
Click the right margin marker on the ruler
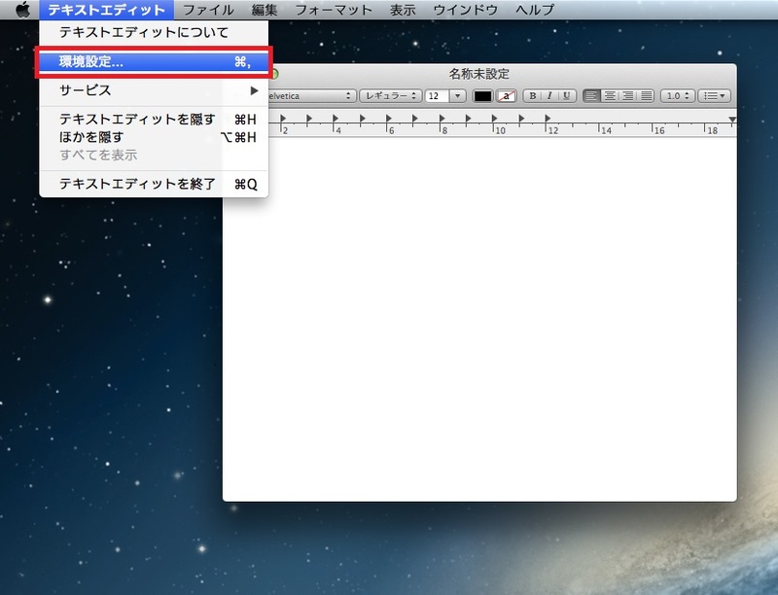tap(732, 119)
